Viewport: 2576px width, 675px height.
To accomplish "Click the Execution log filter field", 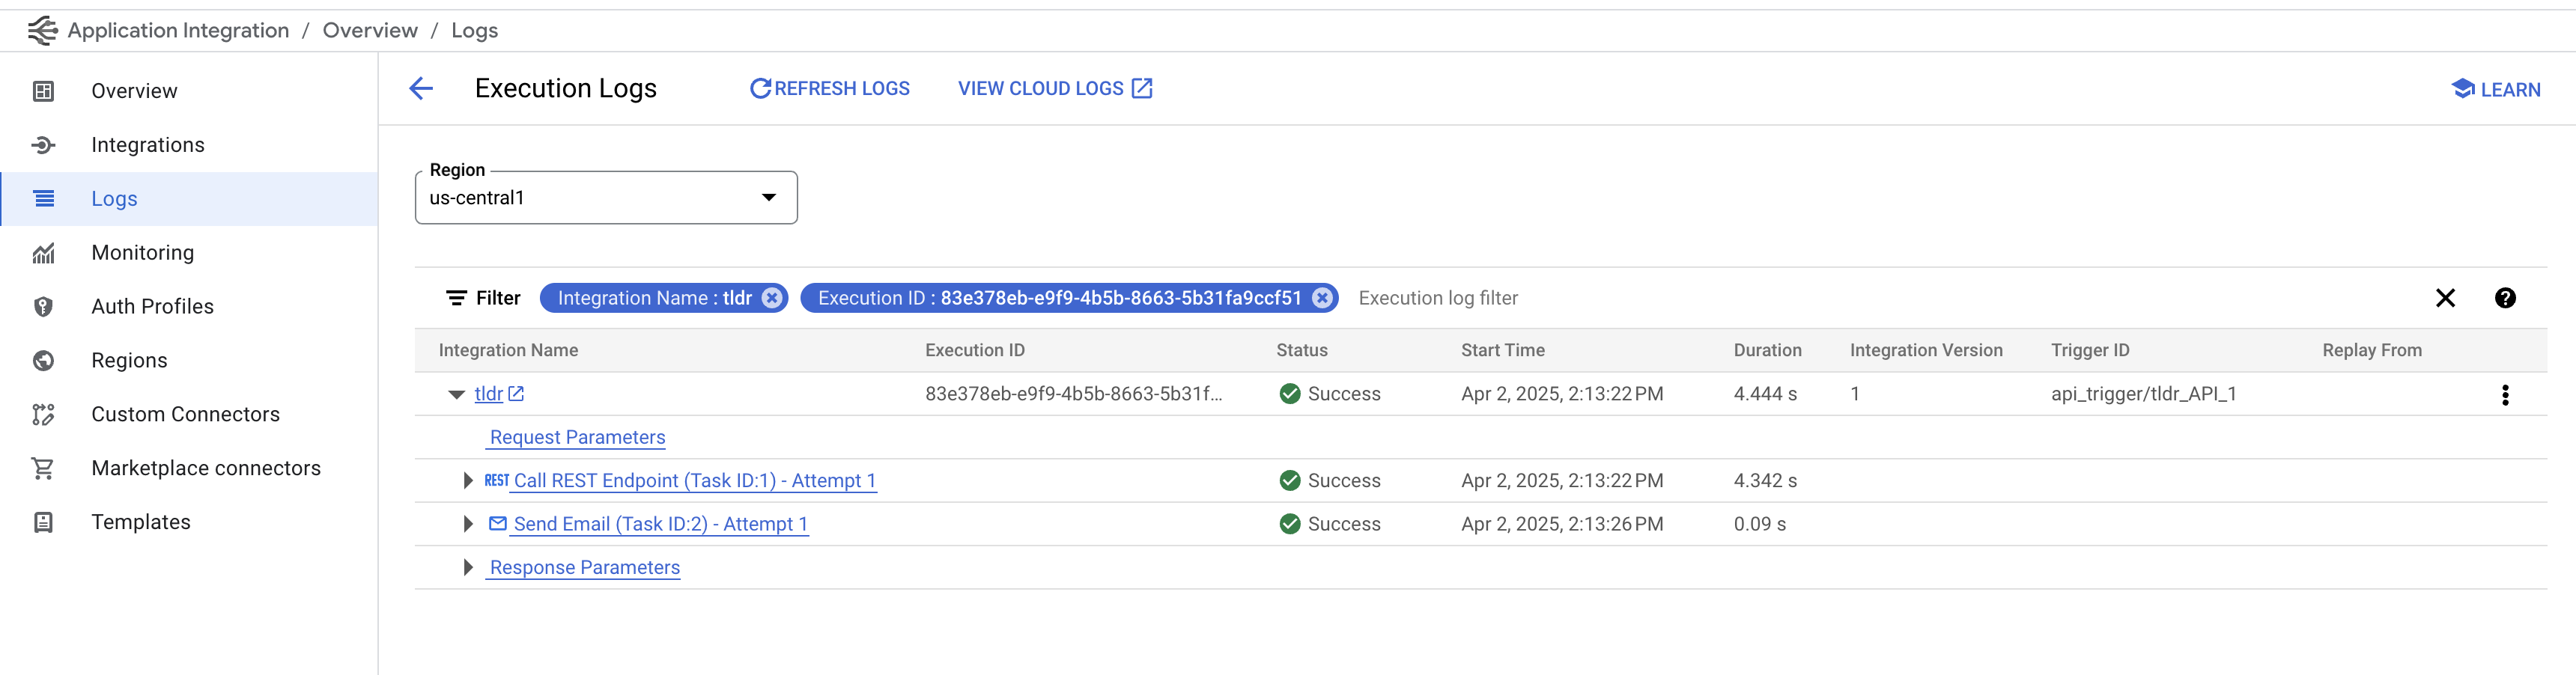I will [x=1437, y=297].
